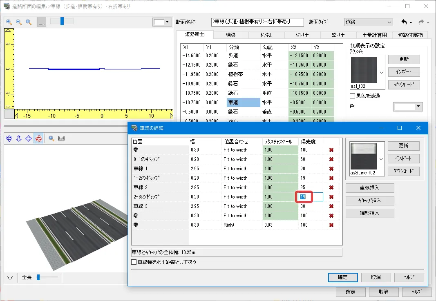Toggle 黒色を透過 checkbox
The width and height of the screenshot is (436, 301).
pos(353,96)
